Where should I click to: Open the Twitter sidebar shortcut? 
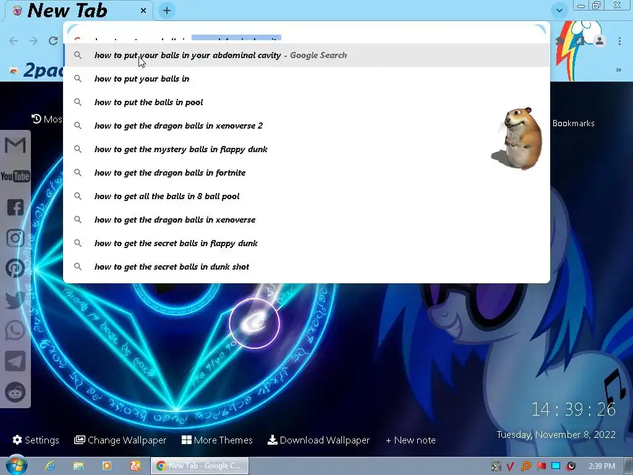point(15,300)
